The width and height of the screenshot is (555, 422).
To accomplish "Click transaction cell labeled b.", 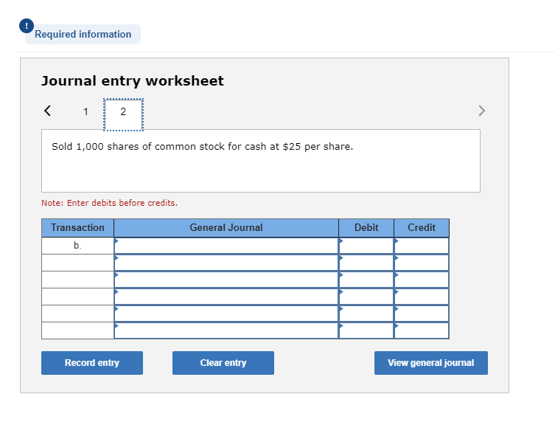I will tap(77, 246).
